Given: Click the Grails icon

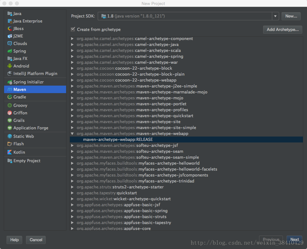Looking at the screenshot, I should click(x=10, y=120).
